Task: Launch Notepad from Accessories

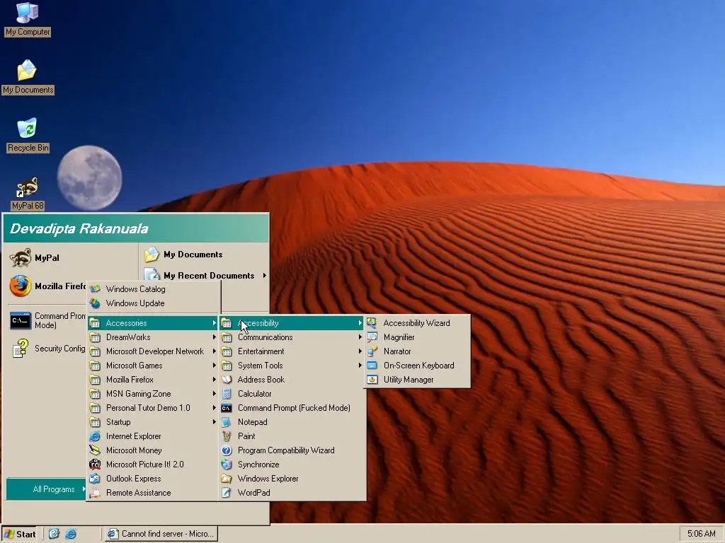Action: (x=292, y=422)
